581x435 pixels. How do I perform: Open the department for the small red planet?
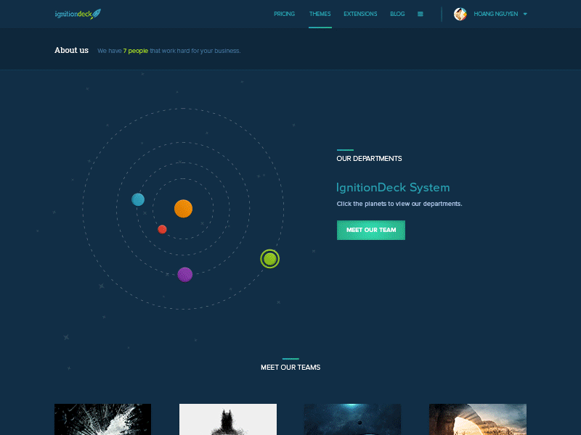[163, 228]
